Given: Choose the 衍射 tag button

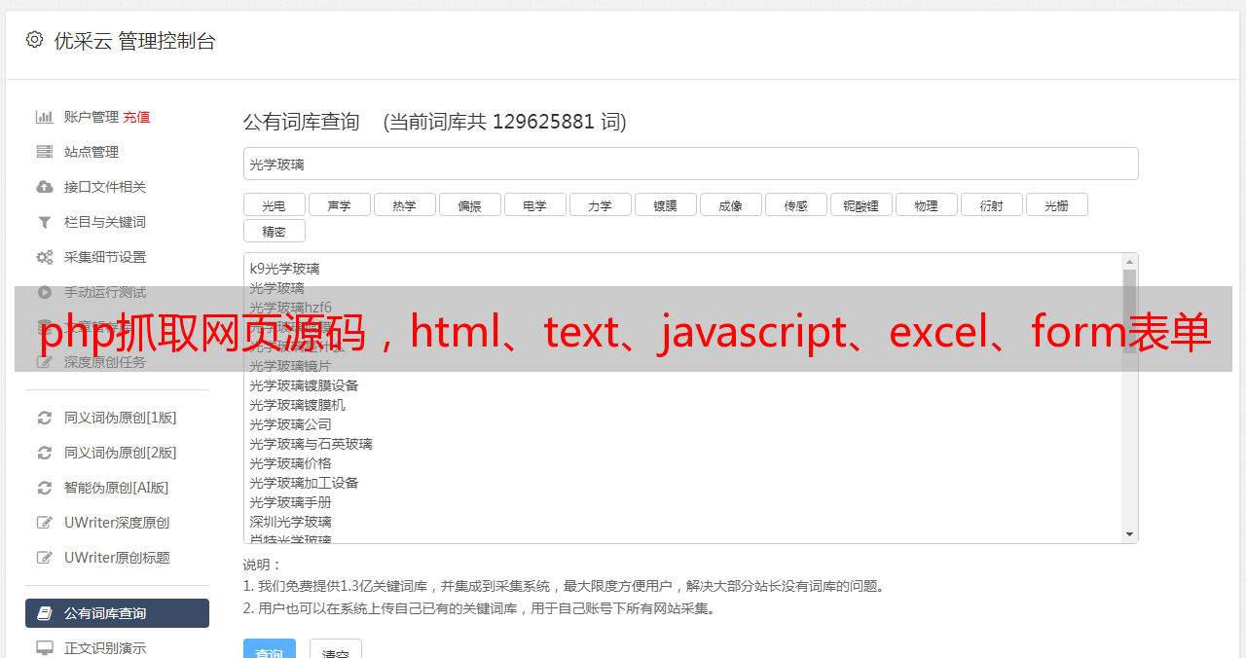Looking at the screenshot, I should tap(991, 205).
